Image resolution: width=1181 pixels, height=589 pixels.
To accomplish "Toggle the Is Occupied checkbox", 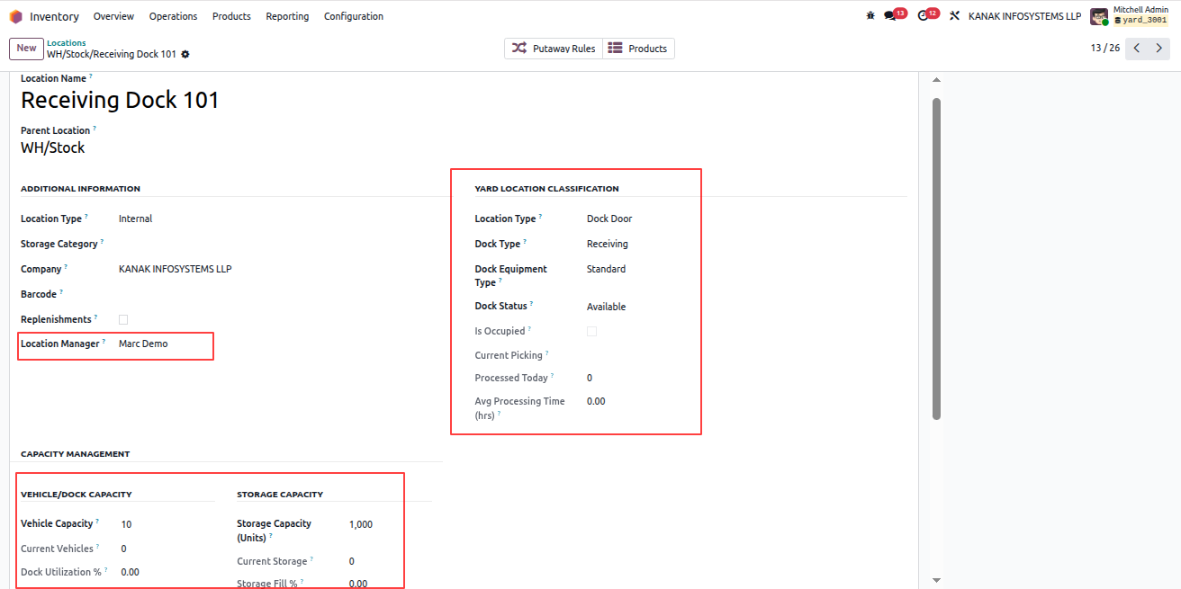I will [591, 332].
